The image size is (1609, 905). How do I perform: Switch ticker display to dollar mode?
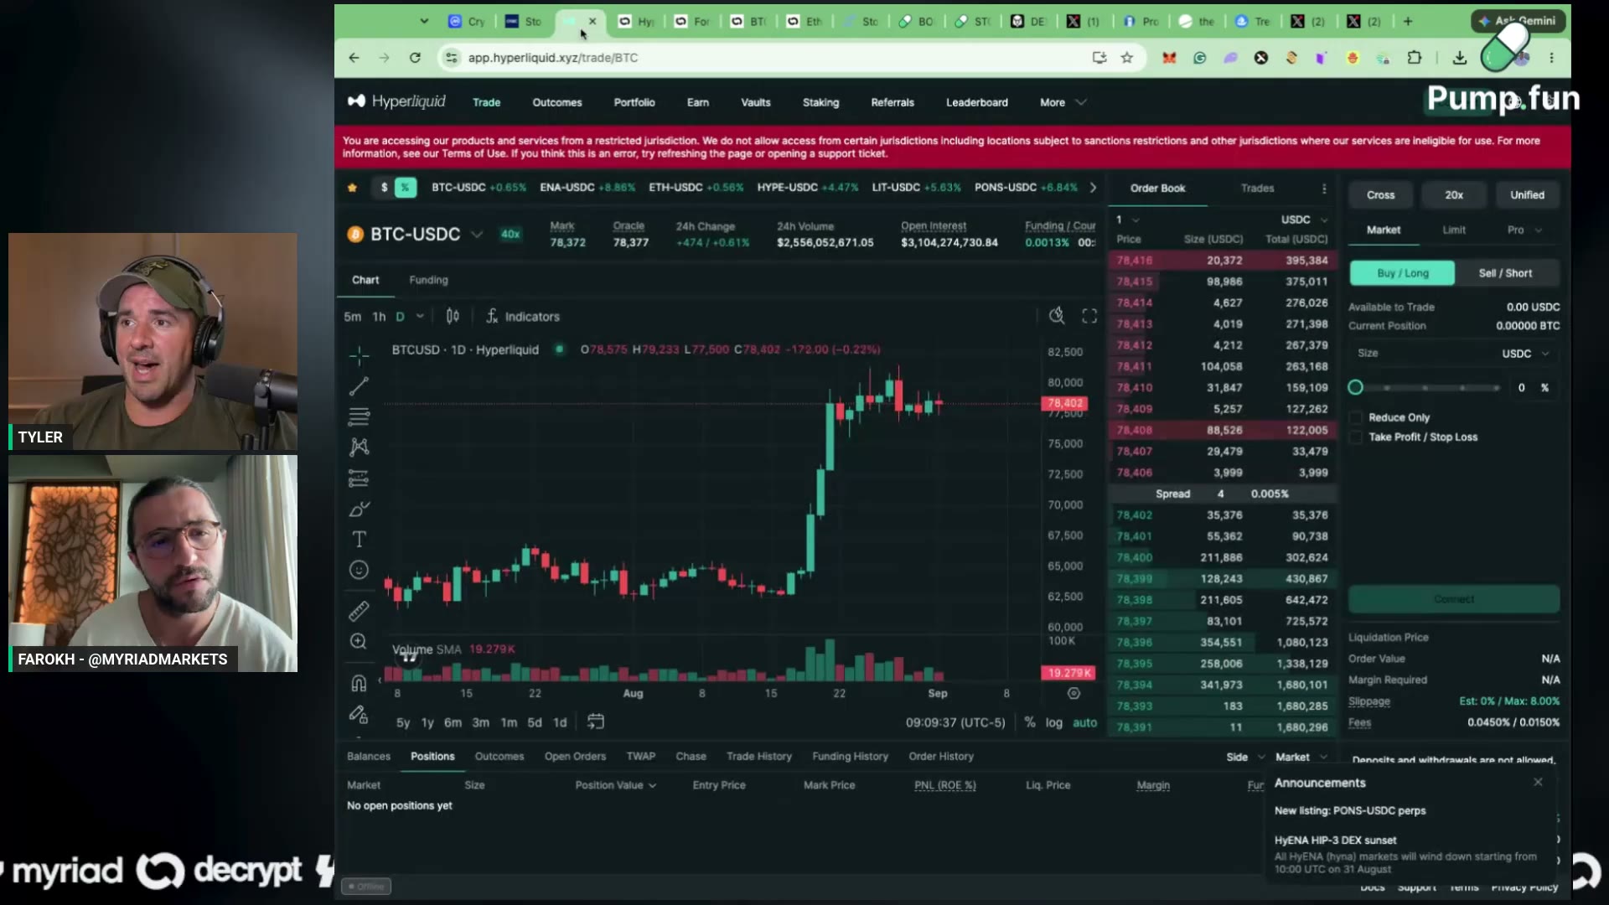385,188
